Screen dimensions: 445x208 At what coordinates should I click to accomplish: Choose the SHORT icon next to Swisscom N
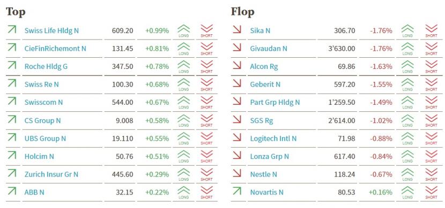pos(206,103)
